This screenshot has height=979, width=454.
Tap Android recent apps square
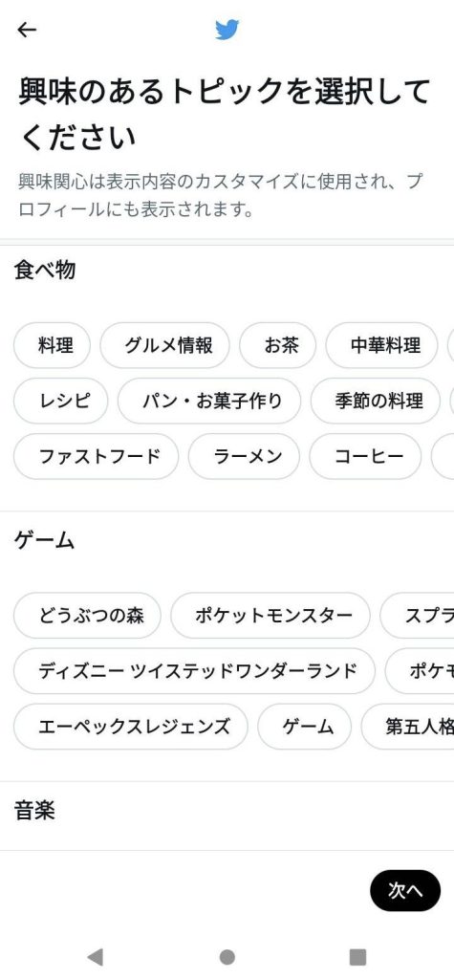pos(357,956)
